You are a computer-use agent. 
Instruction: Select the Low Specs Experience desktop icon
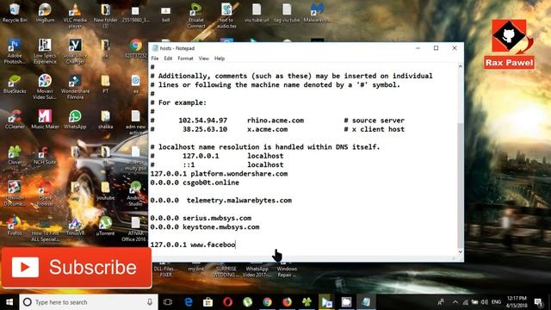[45, 52]
